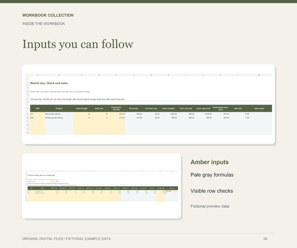297x248 pixels.
Task: Click the 'Units brought' column header
Action: (x=82, y=109)
